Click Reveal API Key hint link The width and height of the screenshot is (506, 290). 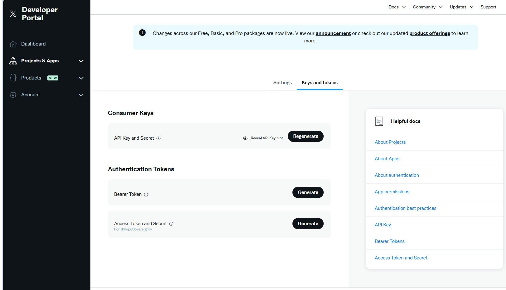(x=267, y=138)
